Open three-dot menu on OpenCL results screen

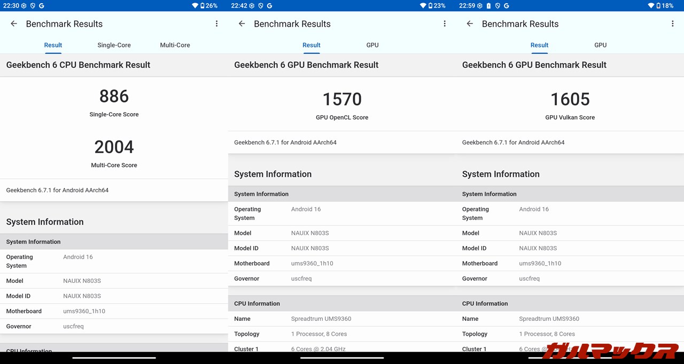[445, 23]
